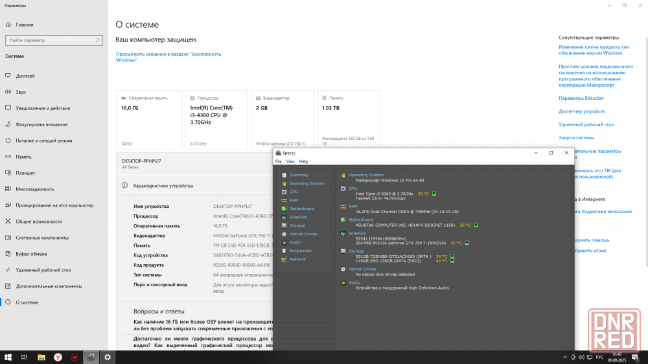648x364 pixels.
Task: Click Оперативная память 16,0 ГБ card
Action: (x=149, y=120)
